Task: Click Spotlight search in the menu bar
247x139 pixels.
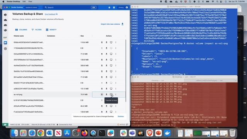Action: 217,2
